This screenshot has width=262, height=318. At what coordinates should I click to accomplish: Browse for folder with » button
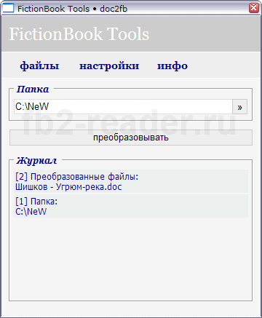(x=239, y=107)
